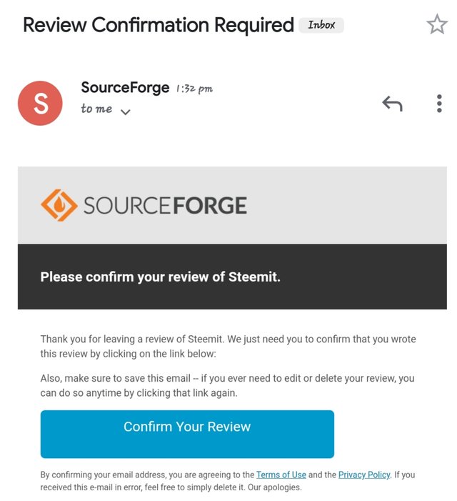Open the Privacy Policy link
This screenshot has height=501, width=457.
click(364, 475)
